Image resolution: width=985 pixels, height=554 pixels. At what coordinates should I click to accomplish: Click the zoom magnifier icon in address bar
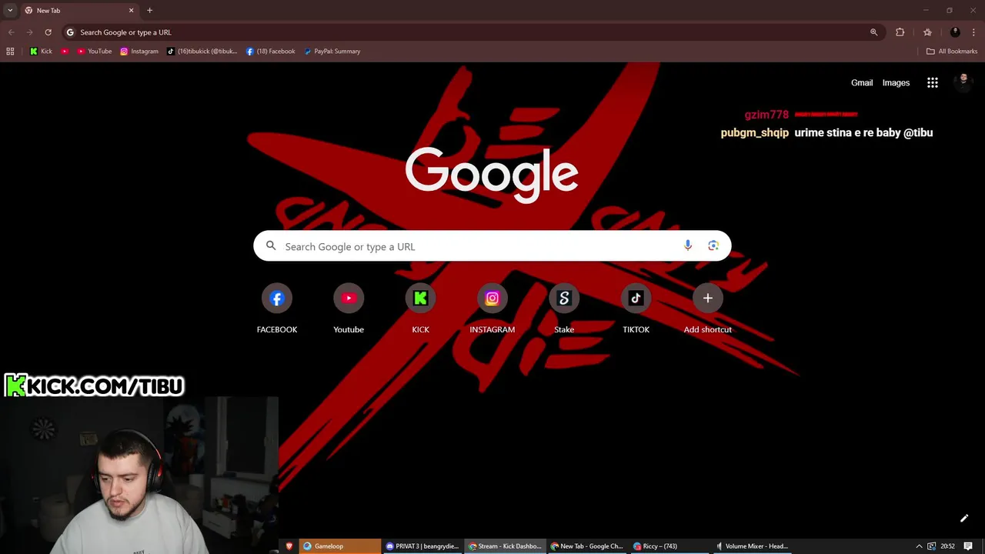click(x=873, y=32)
